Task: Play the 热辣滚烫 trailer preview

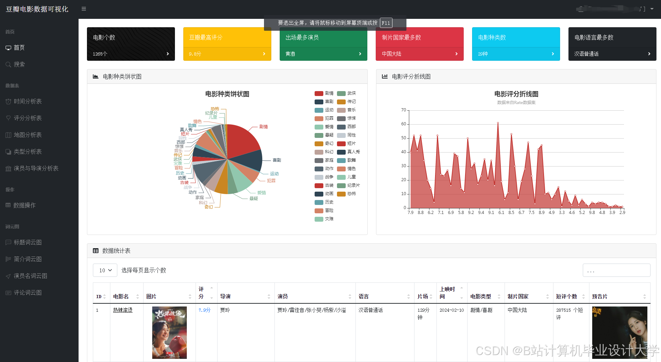Action: tap(619, 333)
